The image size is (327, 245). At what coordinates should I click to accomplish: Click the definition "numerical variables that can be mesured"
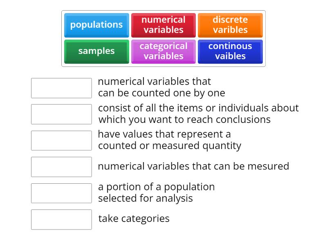point(193,166)
